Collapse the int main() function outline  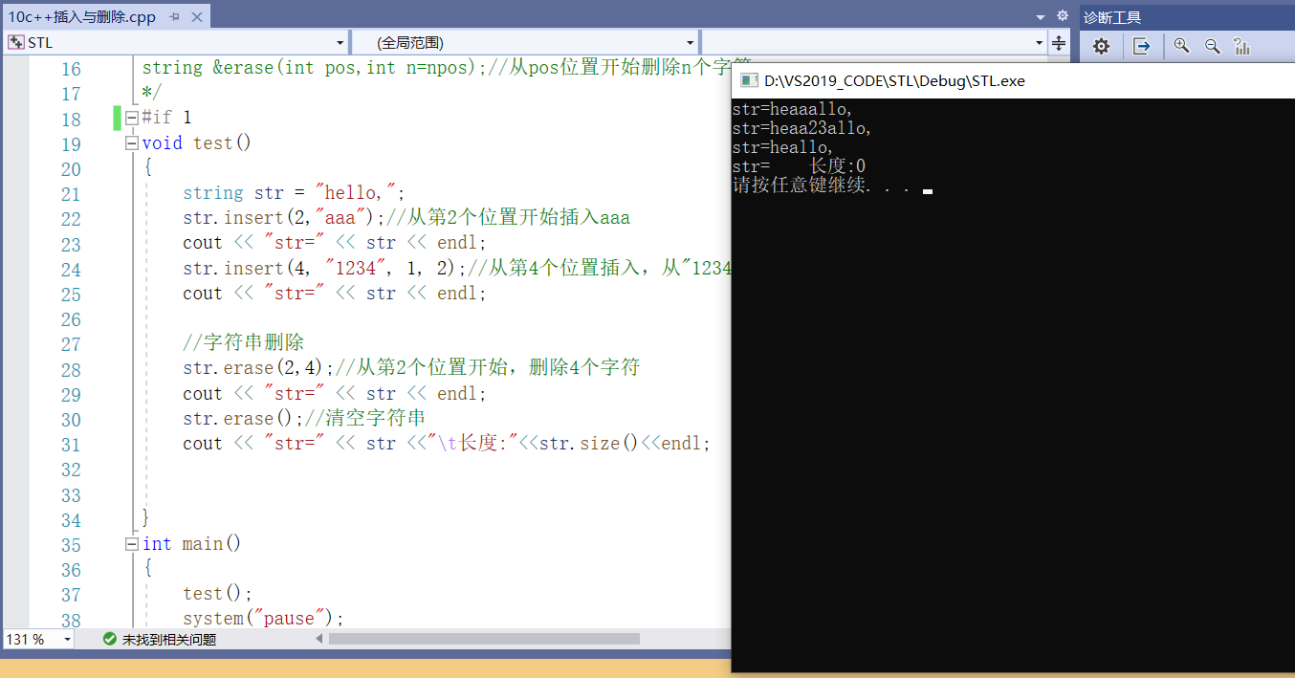132,544
